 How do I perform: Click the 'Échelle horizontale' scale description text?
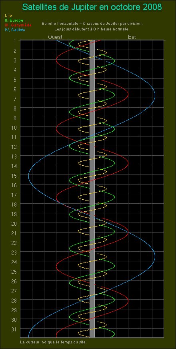[92, 23]
